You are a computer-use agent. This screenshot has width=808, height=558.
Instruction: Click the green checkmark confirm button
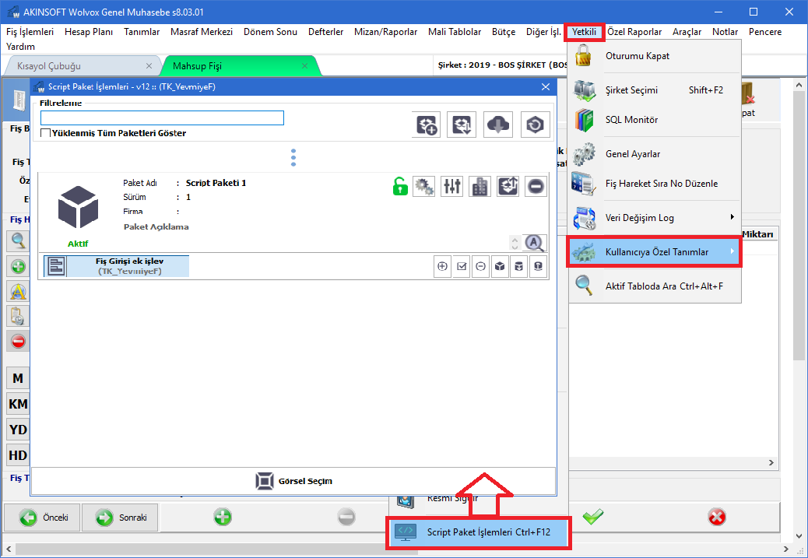(x=593, y=516)
